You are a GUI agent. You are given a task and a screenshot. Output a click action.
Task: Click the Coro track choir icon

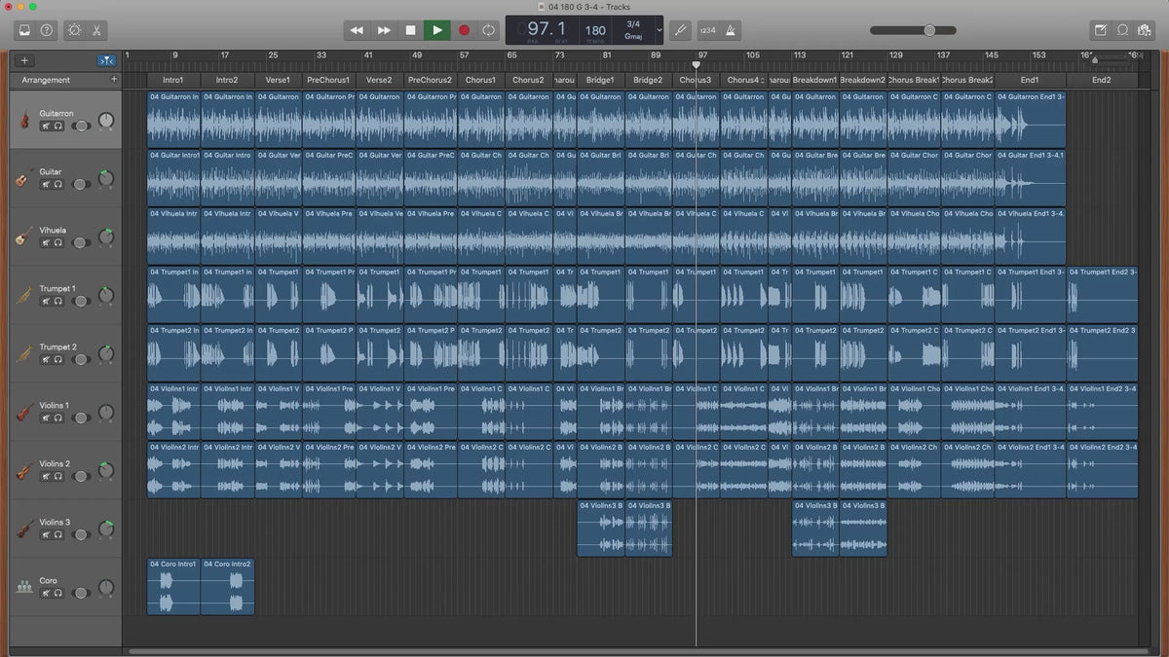[24, 587]
